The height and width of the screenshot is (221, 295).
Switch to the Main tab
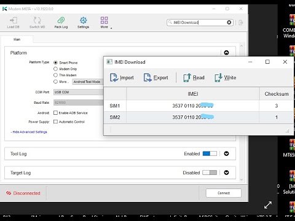pyautogui.click(x=17, y=39)
